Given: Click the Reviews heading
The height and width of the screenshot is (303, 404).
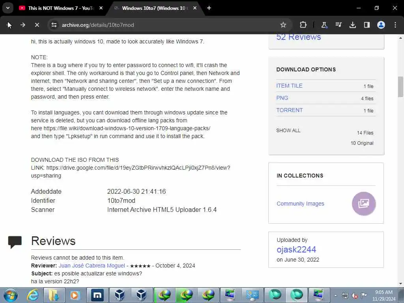Looking at the screenshot, I should 53,241.
